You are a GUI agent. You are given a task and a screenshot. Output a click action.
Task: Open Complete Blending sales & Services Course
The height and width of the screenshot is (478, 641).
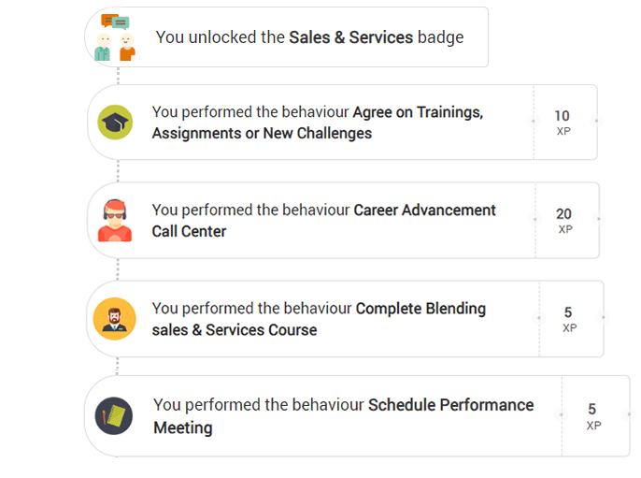point(420,309)
